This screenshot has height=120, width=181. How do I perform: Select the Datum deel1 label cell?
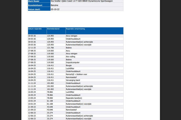[x=39, y=9]
